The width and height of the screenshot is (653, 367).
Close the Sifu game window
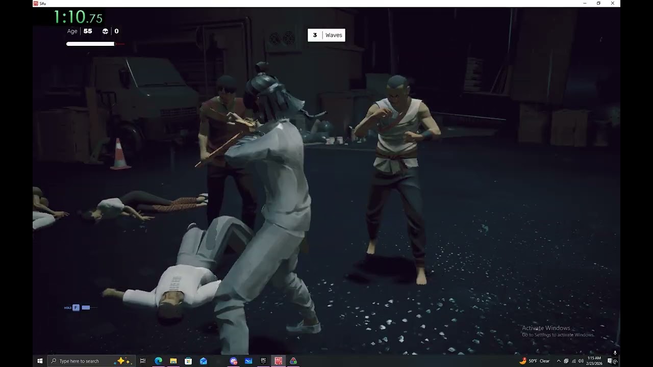pos(613,3)
